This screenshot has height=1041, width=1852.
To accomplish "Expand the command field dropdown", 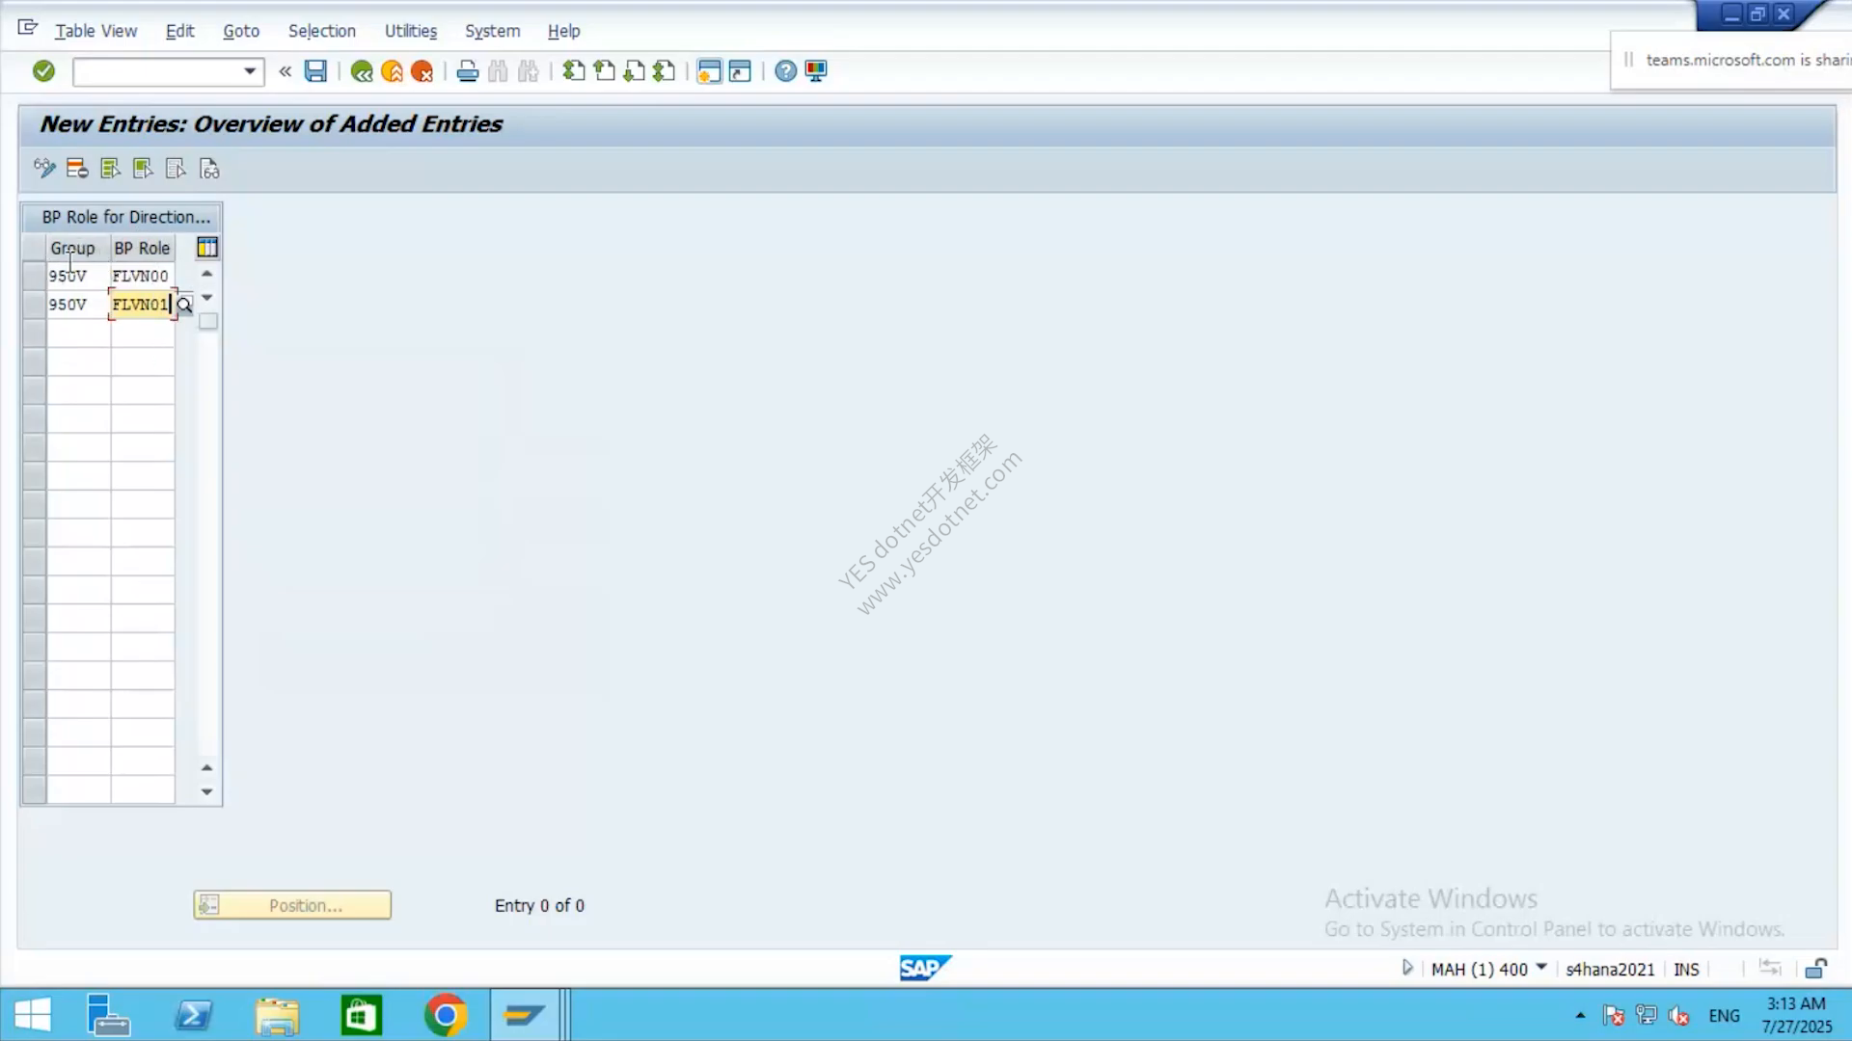I will pyautogui.click(x=250, y=71).
